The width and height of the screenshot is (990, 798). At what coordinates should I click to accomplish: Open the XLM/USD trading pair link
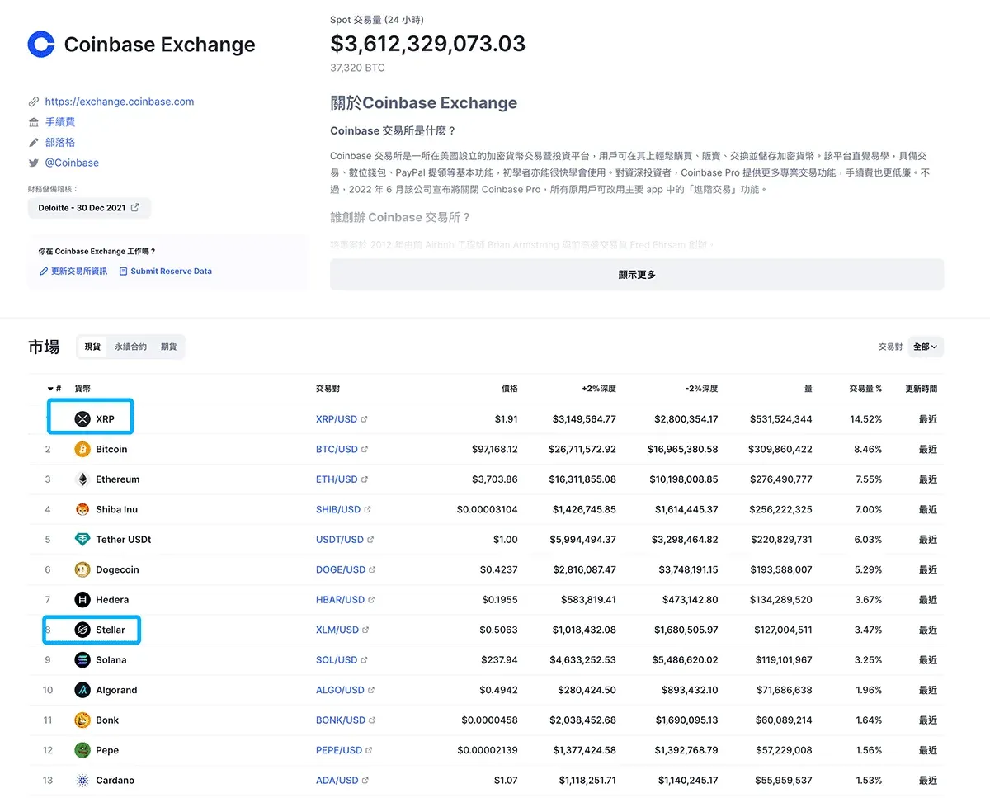point(337,630)
